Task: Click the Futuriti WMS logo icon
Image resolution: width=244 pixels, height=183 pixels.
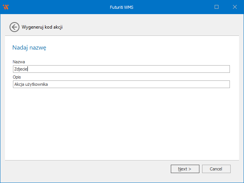Action: tap(6, 7)
